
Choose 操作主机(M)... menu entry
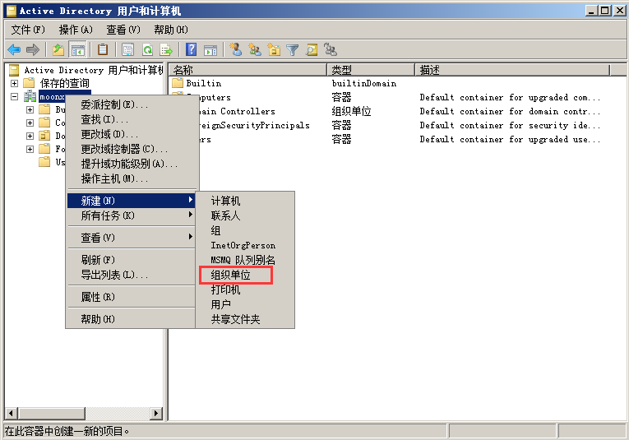132,179
